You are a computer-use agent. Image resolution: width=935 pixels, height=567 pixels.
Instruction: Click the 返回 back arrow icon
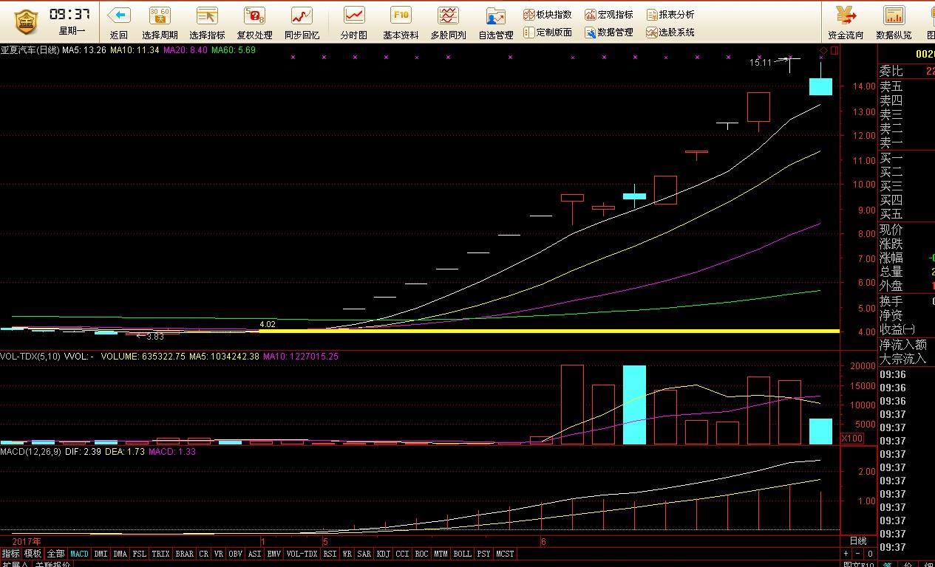[x=118, y=16]
